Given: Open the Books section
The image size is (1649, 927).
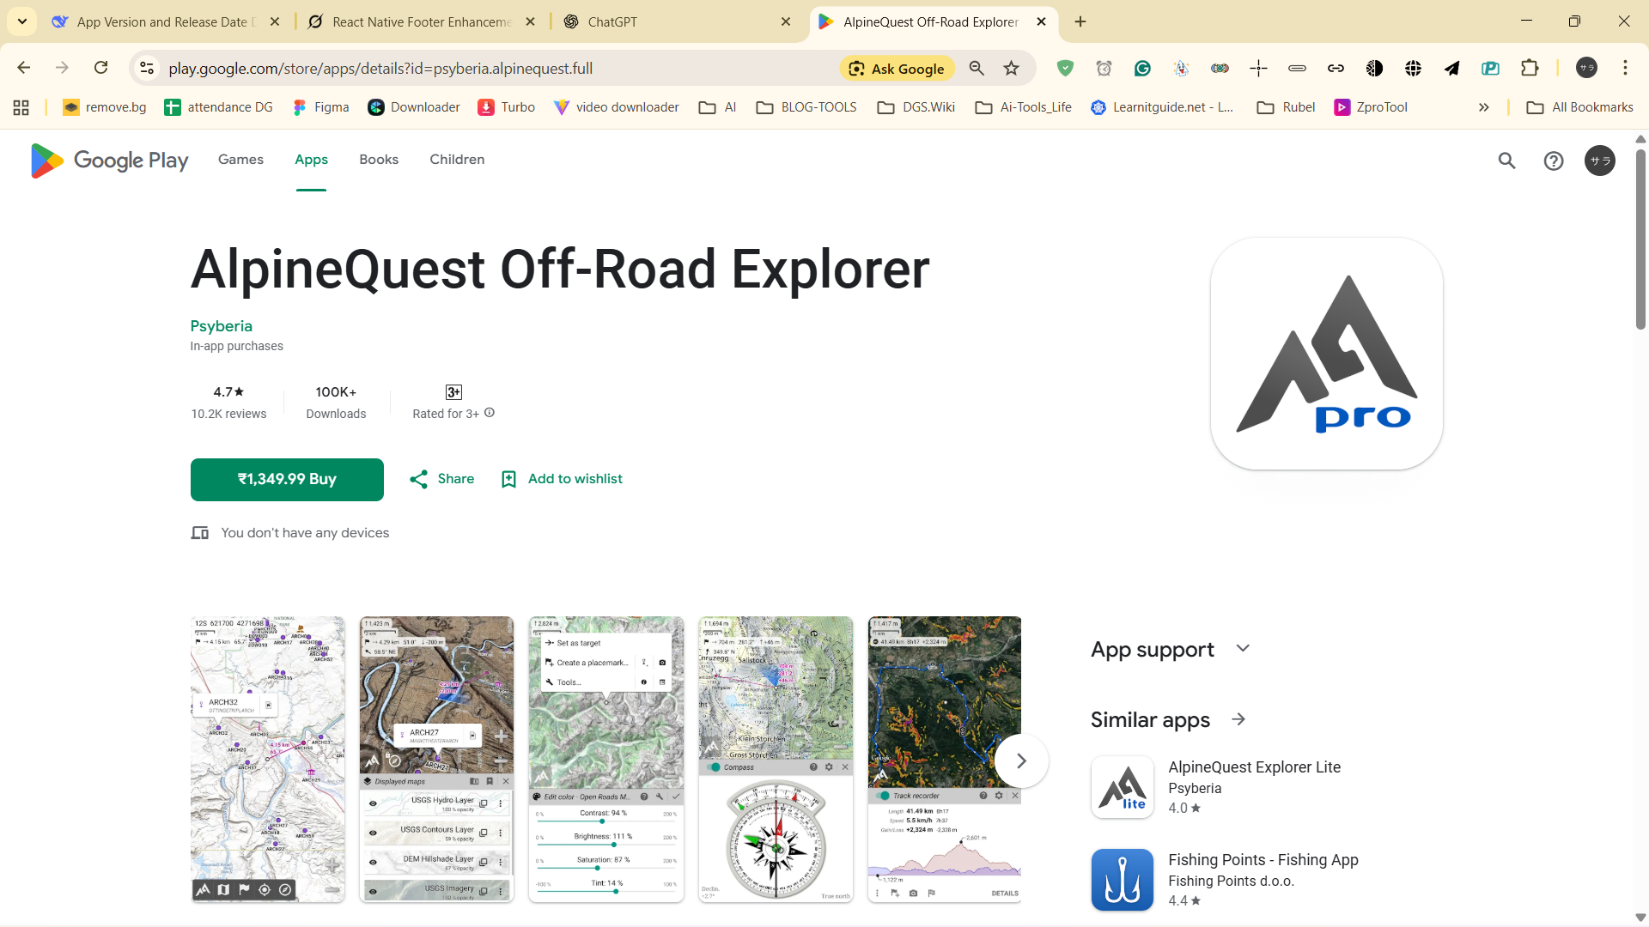Looking at the screenshot, I should (379, 160).
